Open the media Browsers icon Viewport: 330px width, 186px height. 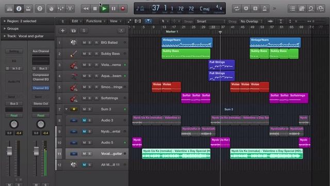(320, 9)
